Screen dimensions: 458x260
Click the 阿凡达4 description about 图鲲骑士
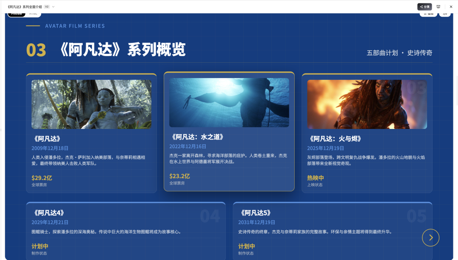coord(106,232)
